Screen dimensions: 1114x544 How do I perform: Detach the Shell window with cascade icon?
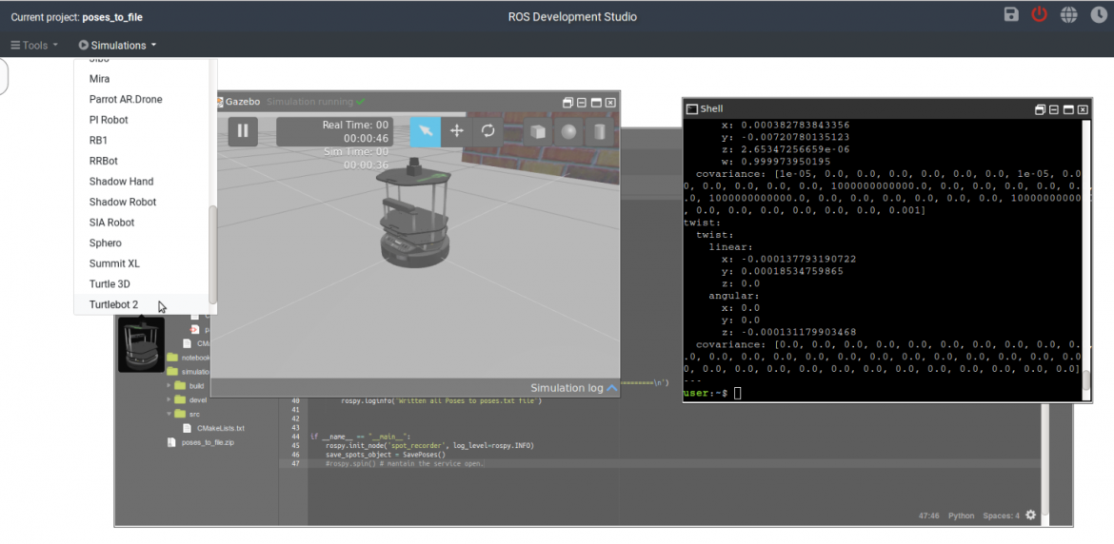[1040, 109]
